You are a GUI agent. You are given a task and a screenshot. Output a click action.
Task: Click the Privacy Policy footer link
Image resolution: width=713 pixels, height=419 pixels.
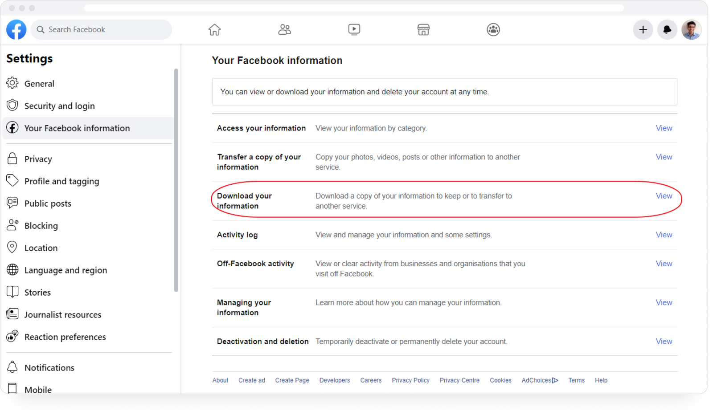pyautogui.click(x=410, y=380)
